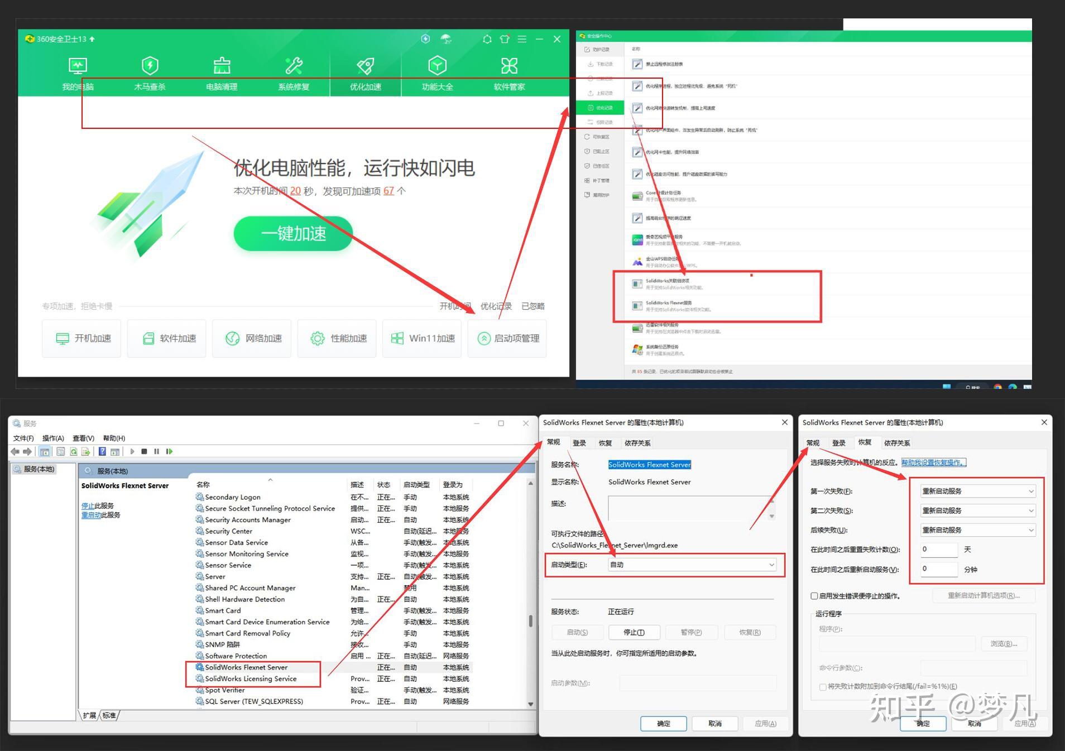The height and width of the screenshot is (751, 1065).
Task: Click the 重置失败计数 days input field
Action: click(939, 550)
